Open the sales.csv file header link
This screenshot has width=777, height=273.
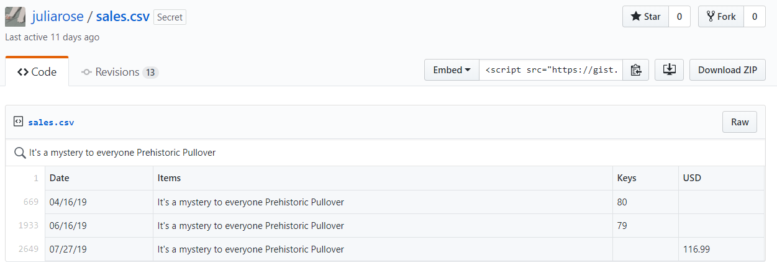pyautogui.click(x=51, y=122)
